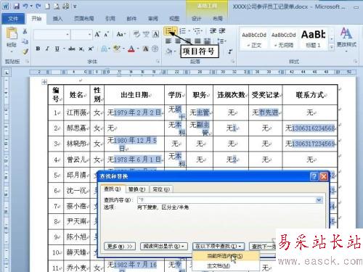The height and width of the screenshot is (272, 363).
Task: Apply character border A icon
Action: click(x=155, y=34)
